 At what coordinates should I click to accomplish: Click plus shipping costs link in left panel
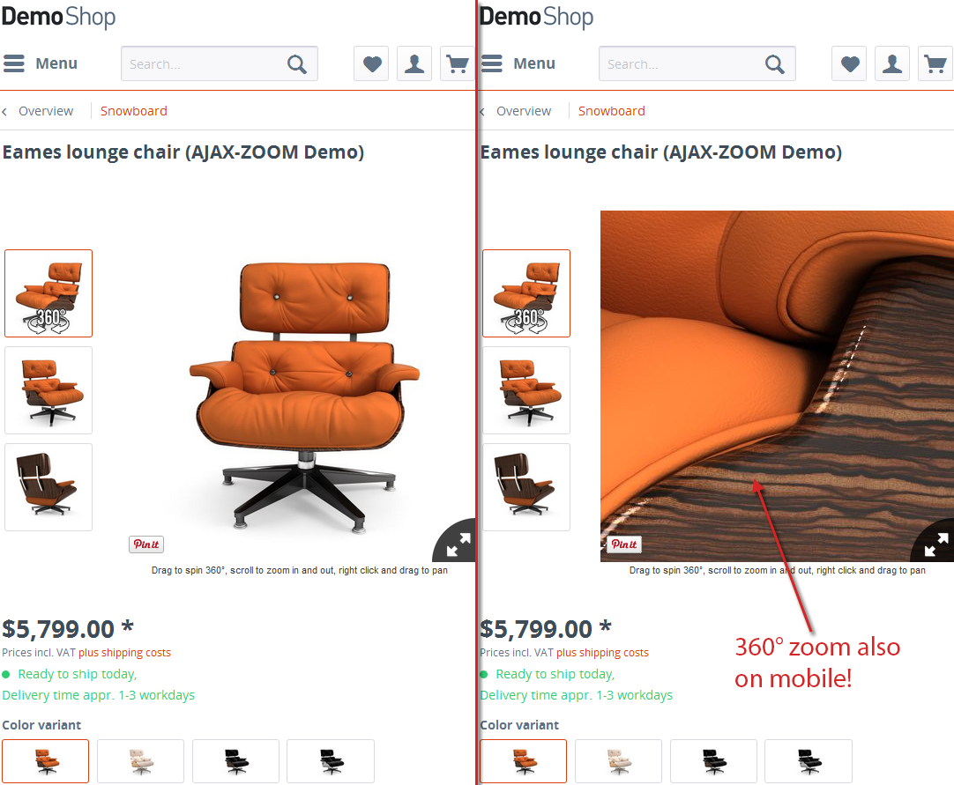[x=124, y=653]
